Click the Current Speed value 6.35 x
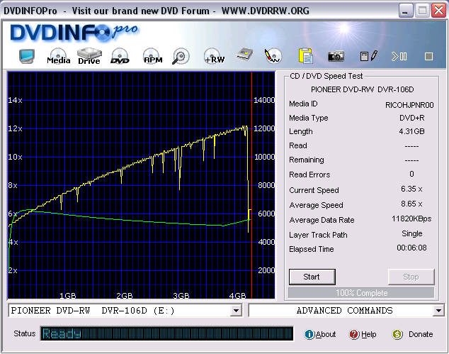Screen dimensions: 449x354 411,189
